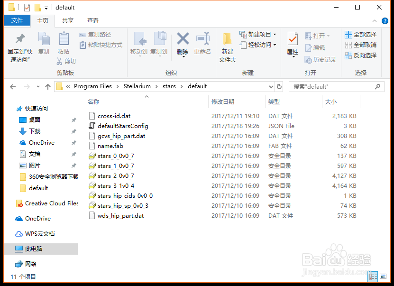Click the Move To (移动到) icon
The width and height of the screenshot is (394, 286).
[140, 38]
